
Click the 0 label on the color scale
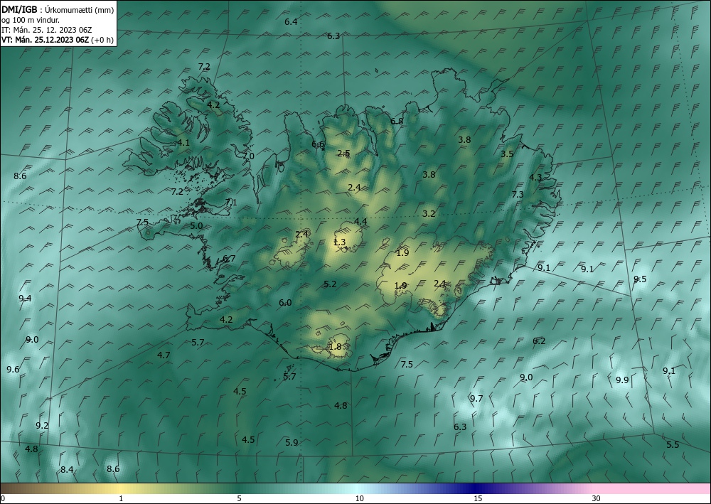click(x=3, y=498)
